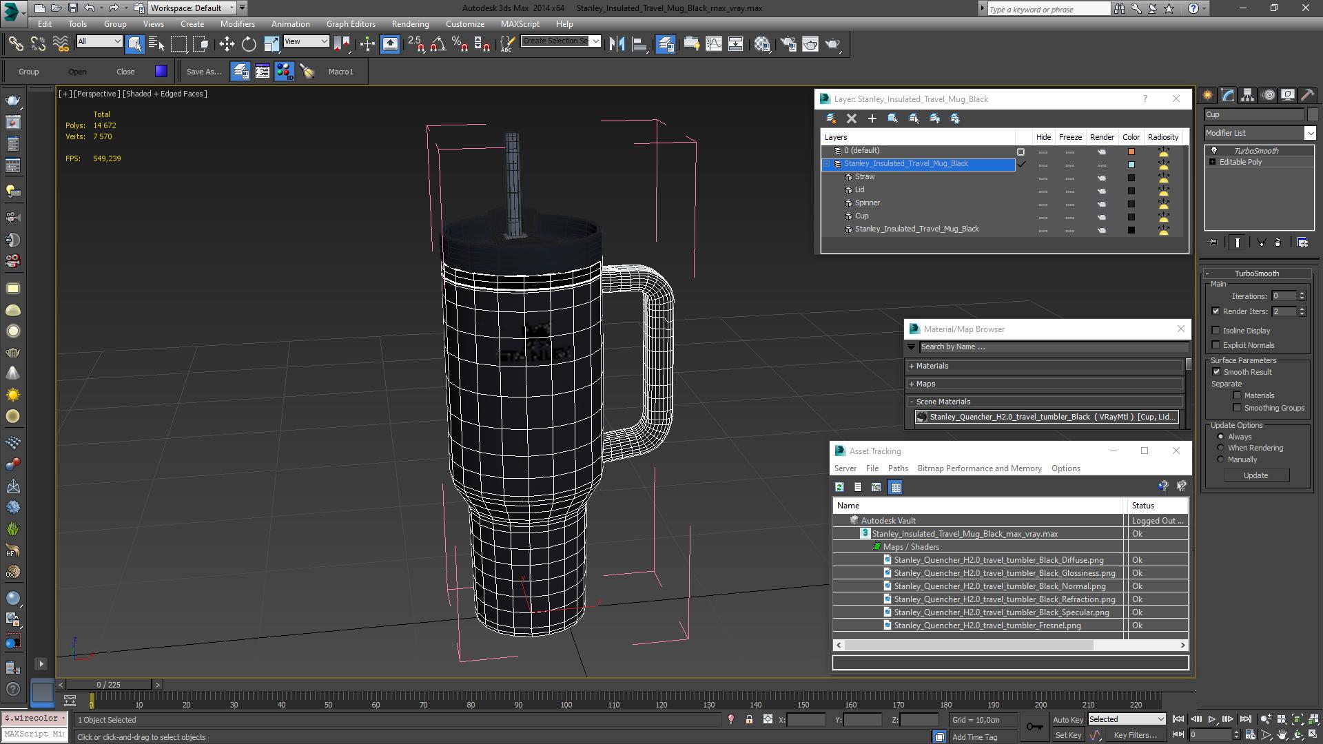The height and width of the screenshot is (744, 1323).
Task: Click blue color swatch beside Close button
Action: tap(161, 71)
